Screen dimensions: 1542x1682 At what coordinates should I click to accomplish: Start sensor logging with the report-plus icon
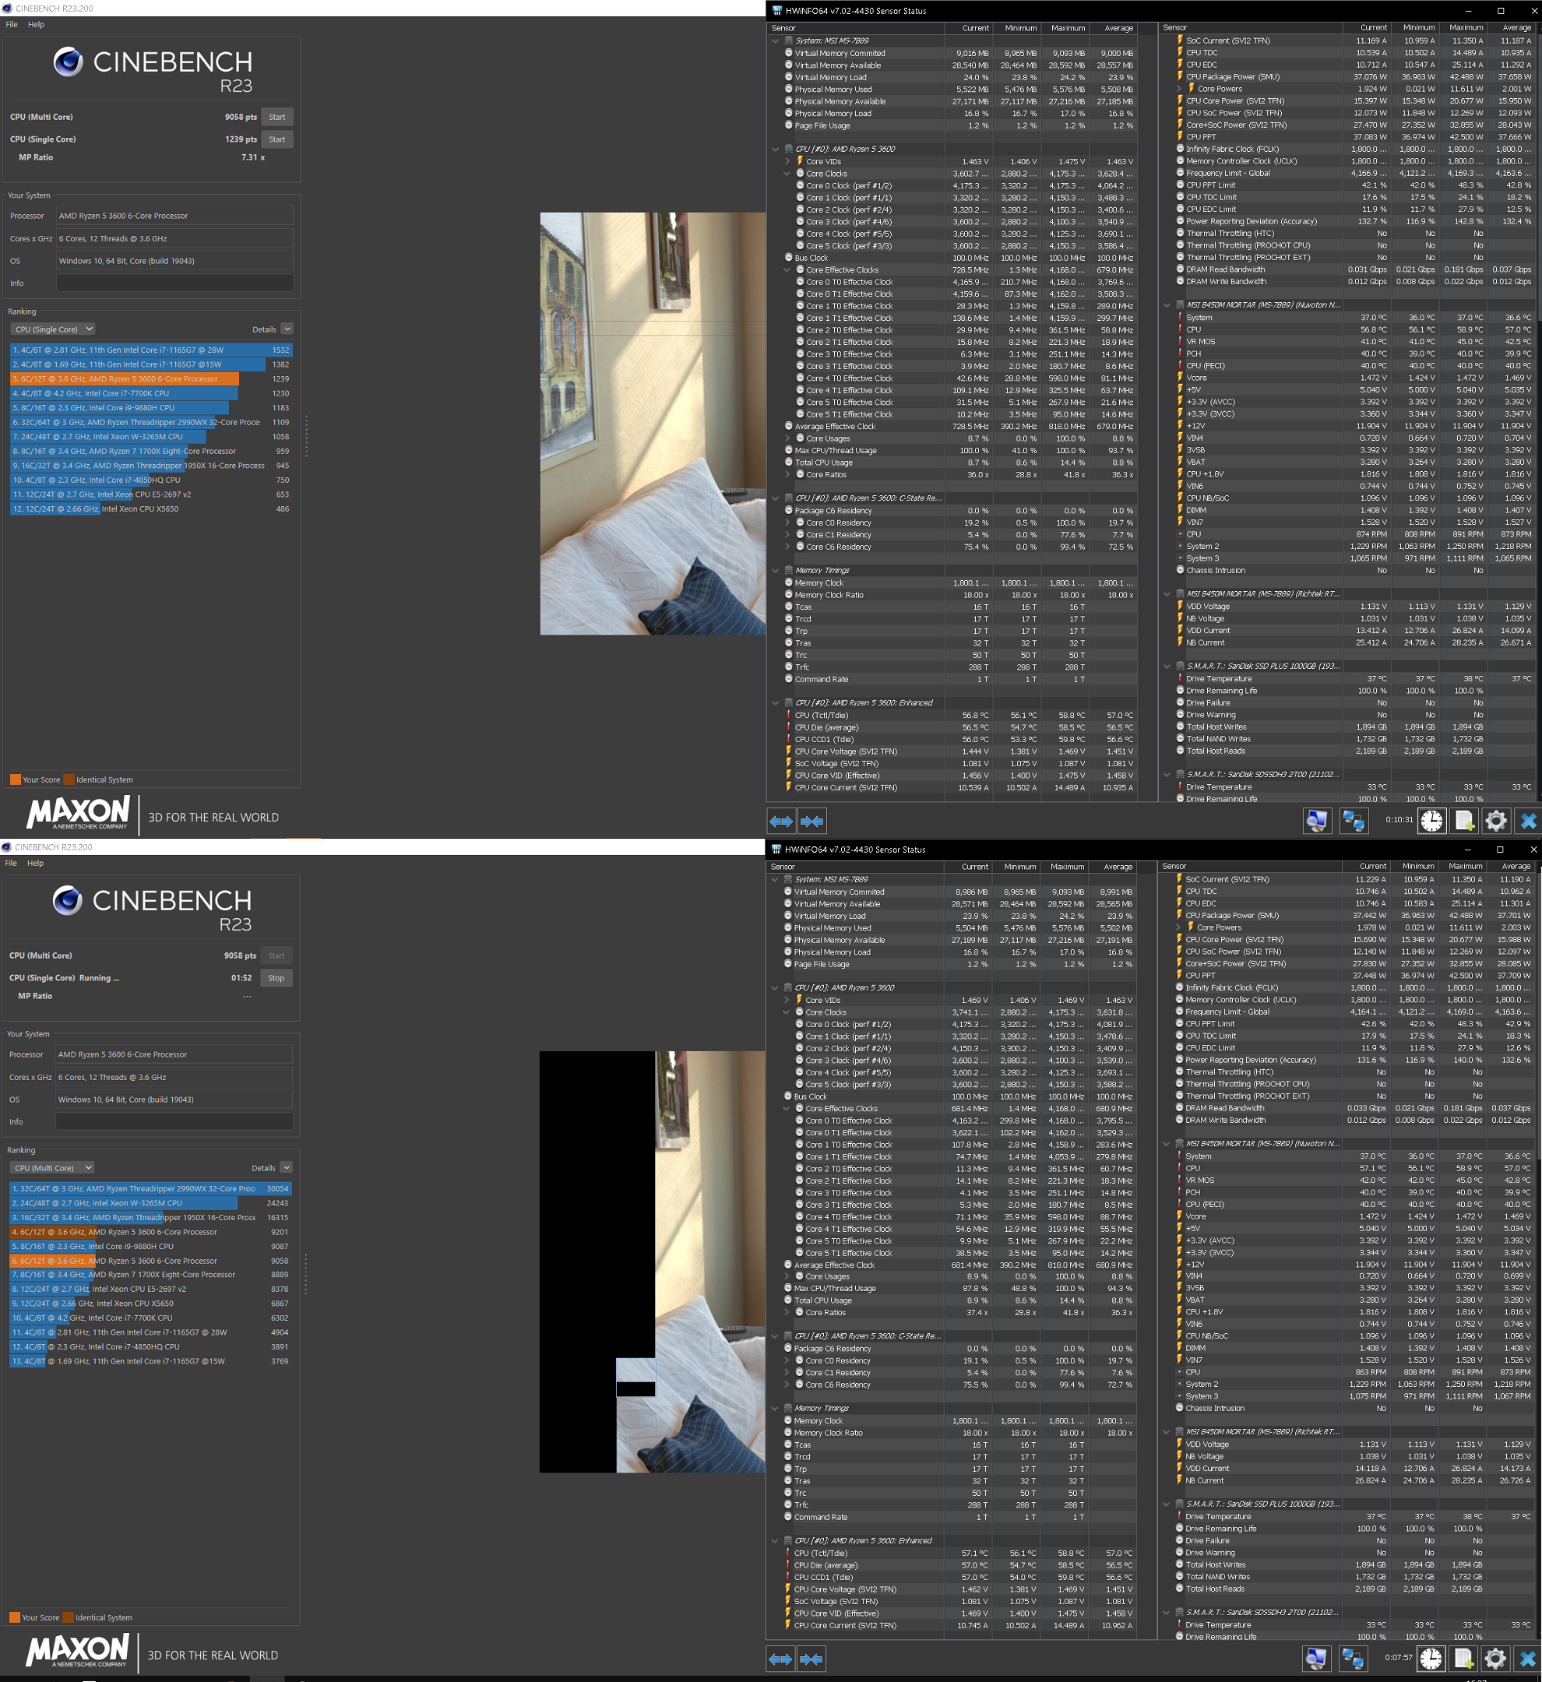pos(1463,821)
